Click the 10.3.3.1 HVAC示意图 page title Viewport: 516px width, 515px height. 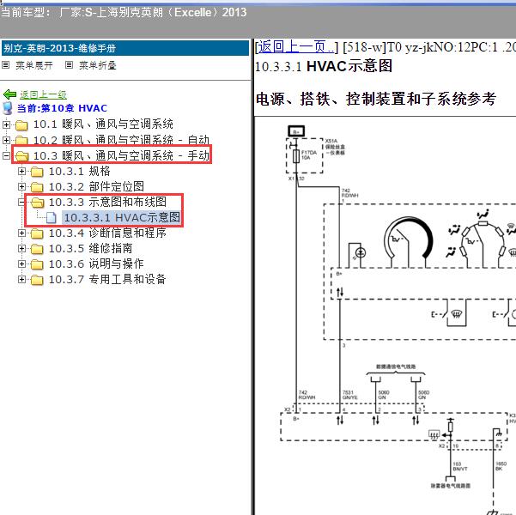point(324,66)
